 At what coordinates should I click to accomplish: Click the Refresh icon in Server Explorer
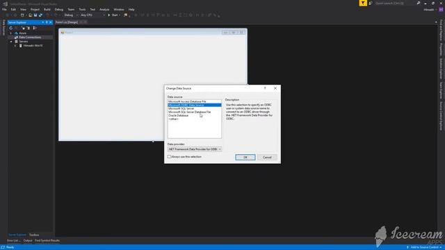11,28
